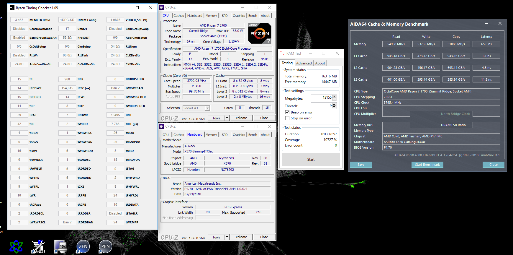Switch to Memory tab in Processor CPU-Z window

click(x=211, y=16)
